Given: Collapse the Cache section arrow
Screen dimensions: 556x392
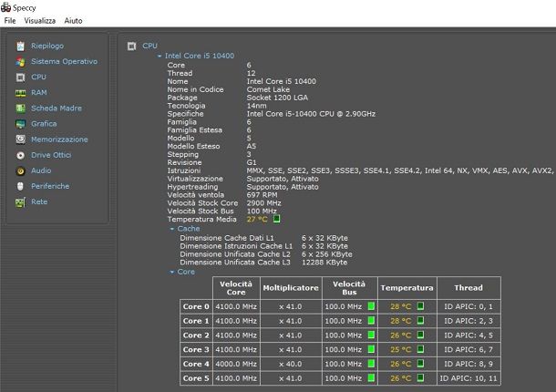Looking at the screenshot, I should point(172,229).
